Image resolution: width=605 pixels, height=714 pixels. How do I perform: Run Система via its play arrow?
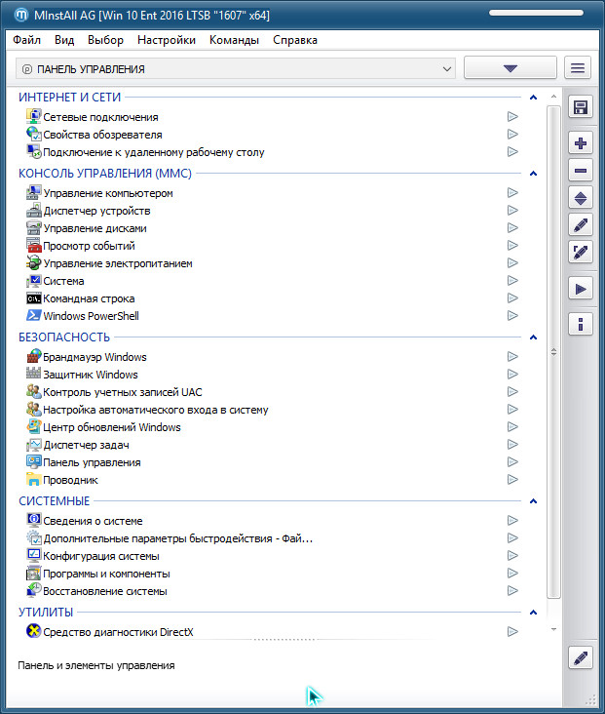[x=512, y=281]
